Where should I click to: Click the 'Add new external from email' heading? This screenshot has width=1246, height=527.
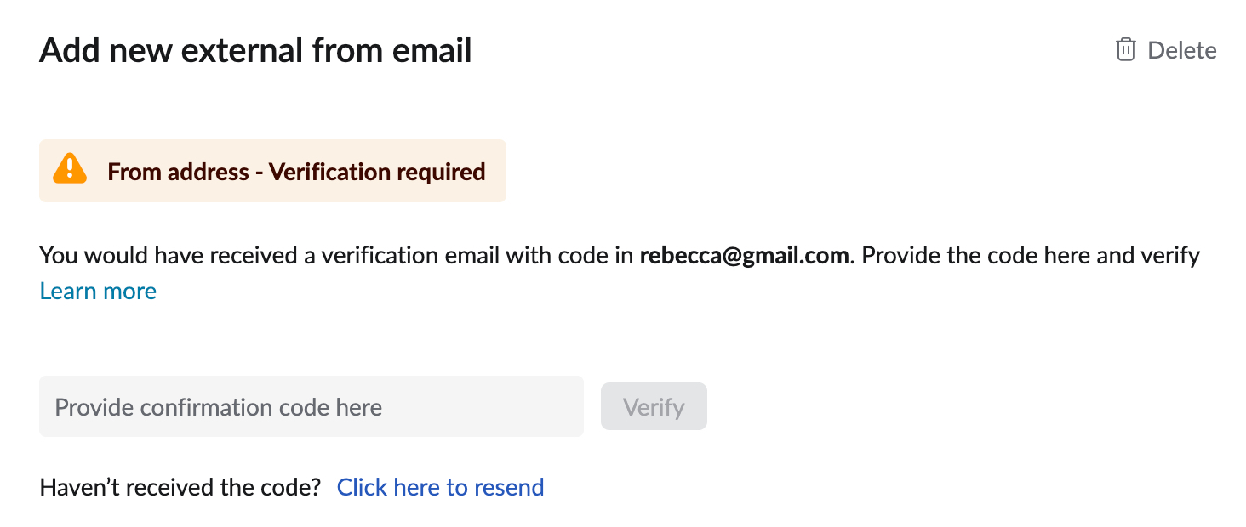click(255, 50)
